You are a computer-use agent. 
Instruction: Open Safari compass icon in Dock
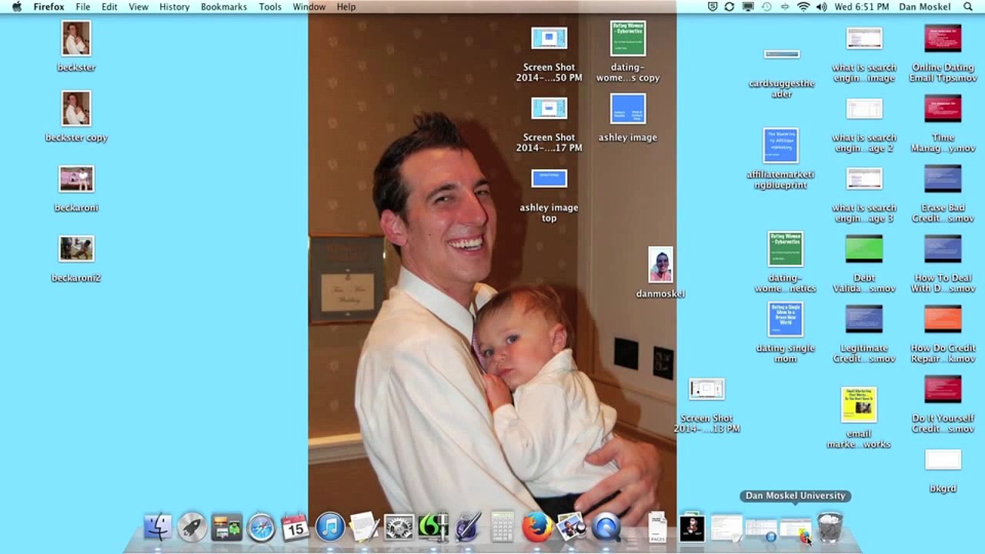point(261,527)
